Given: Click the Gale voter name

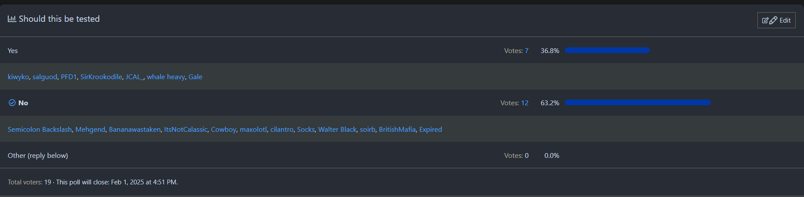Looking at the screenshot, I should 195,77.
